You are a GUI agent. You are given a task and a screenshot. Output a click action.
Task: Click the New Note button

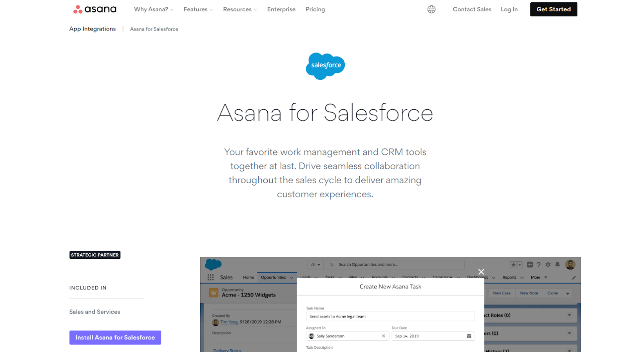click(x=529, y=293)
